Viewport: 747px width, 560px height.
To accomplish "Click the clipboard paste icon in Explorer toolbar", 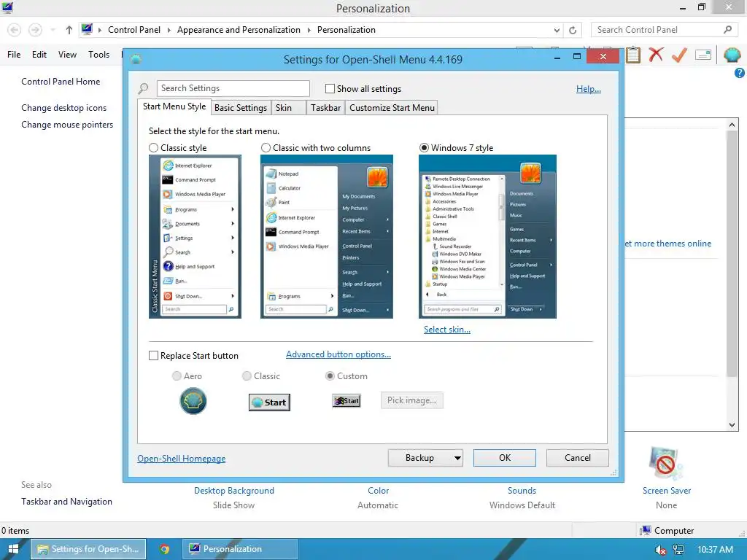I will 632,55.
